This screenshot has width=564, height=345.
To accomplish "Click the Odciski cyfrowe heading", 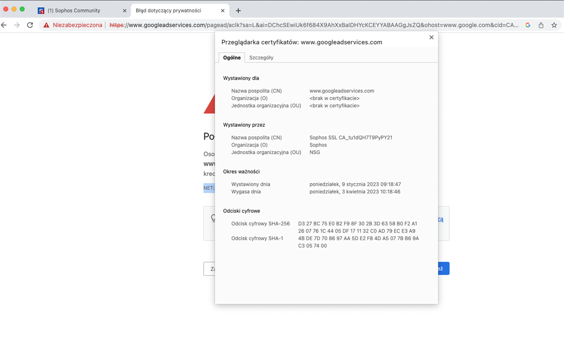I will pyautogui.click(x=241, y=211).
